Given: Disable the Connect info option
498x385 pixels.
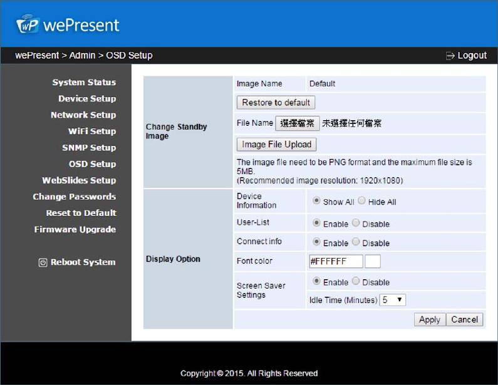Looking at the screenshot, I should [x=356, y=242].
